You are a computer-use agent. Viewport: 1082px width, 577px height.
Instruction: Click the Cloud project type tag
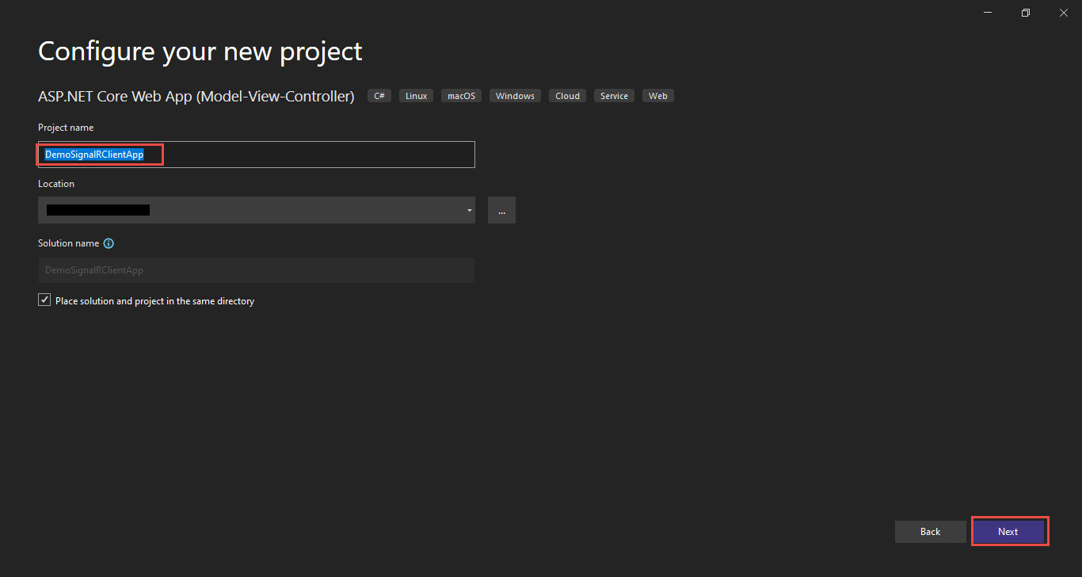(567, 96)
